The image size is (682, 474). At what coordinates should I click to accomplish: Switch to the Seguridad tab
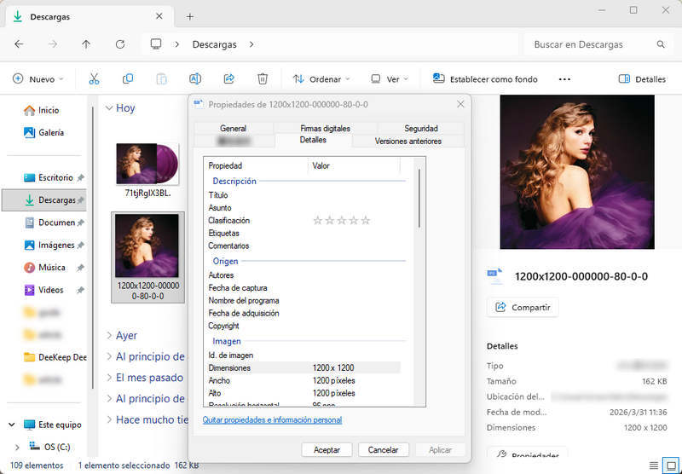click(420, 128)
